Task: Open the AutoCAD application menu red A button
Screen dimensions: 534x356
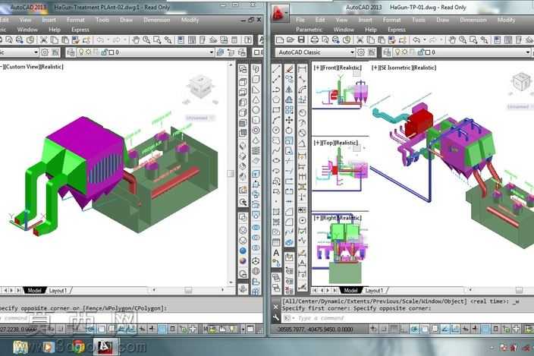Action: [279, 14]
